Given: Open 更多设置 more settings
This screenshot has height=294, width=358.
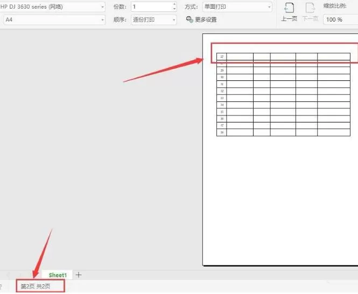Looking at the screenshot, I should [201, 19].
